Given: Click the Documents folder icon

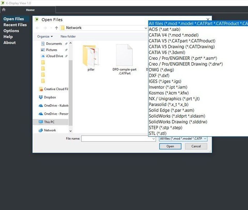Looking at the screenshot, I should click(43, 43).
